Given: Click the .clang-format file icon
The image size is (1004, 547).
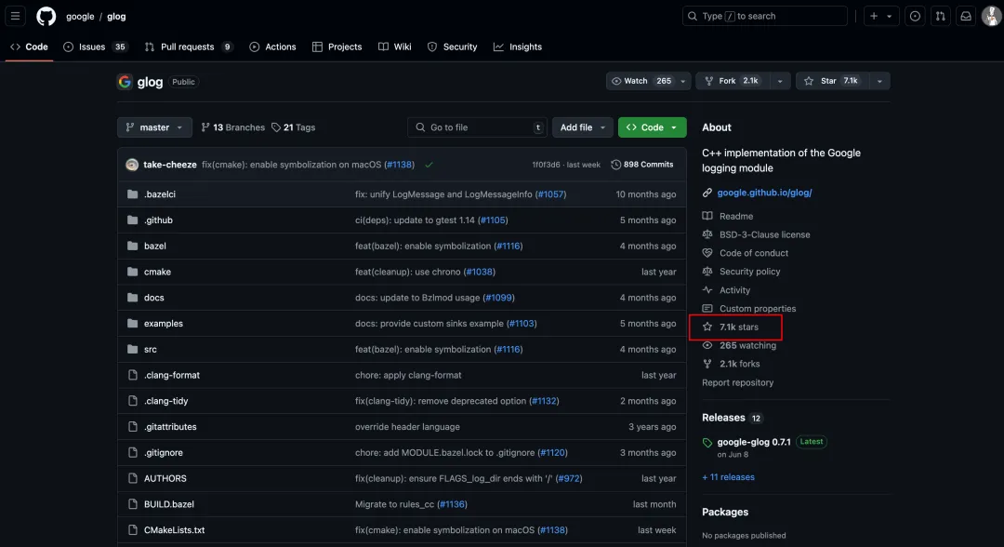Looking at the screenshot, I should [x=133, y=375].
